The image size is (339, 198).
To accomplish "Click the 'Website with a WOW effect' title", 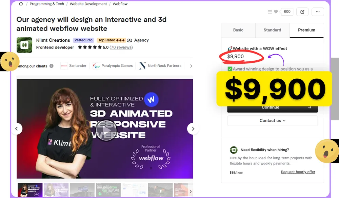I will tap(260, 48).
